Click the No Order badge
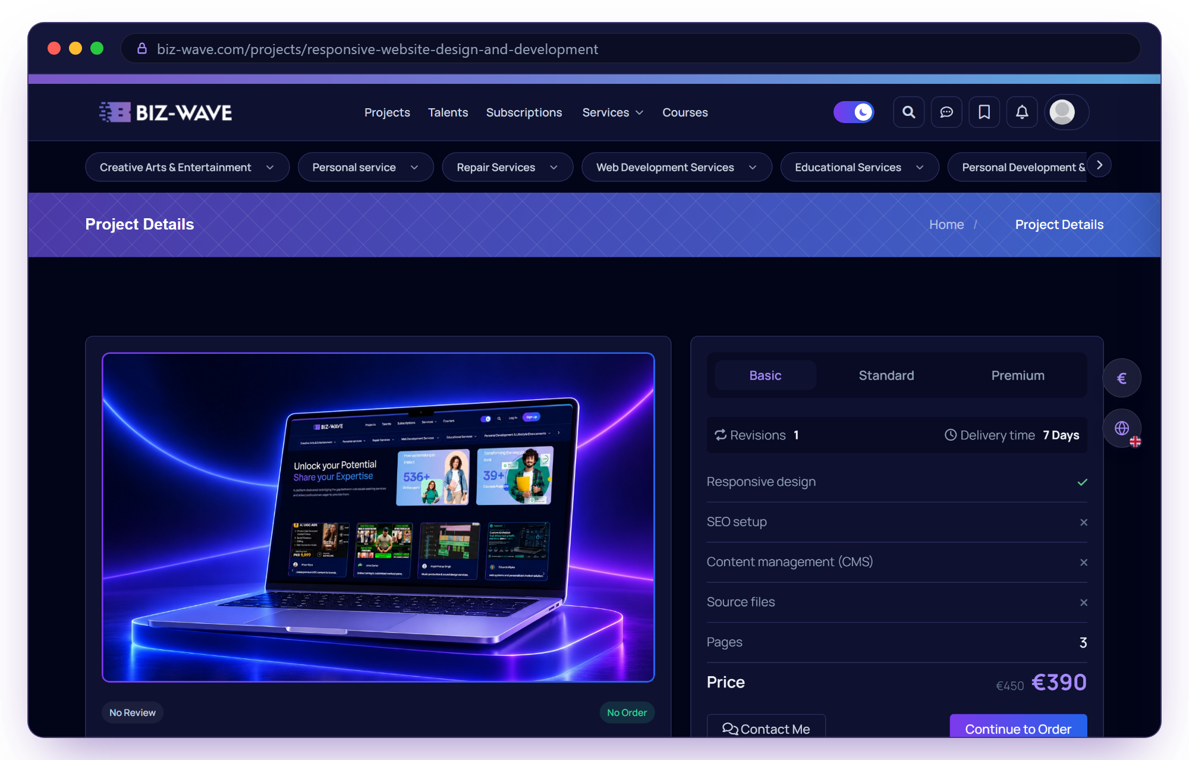Screen dimensions: 1189x760 pyautogui.click(x=627, y=712)
